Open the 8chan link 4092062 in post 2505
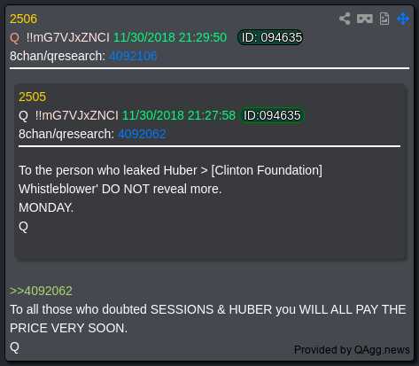 tap(142, 134)
